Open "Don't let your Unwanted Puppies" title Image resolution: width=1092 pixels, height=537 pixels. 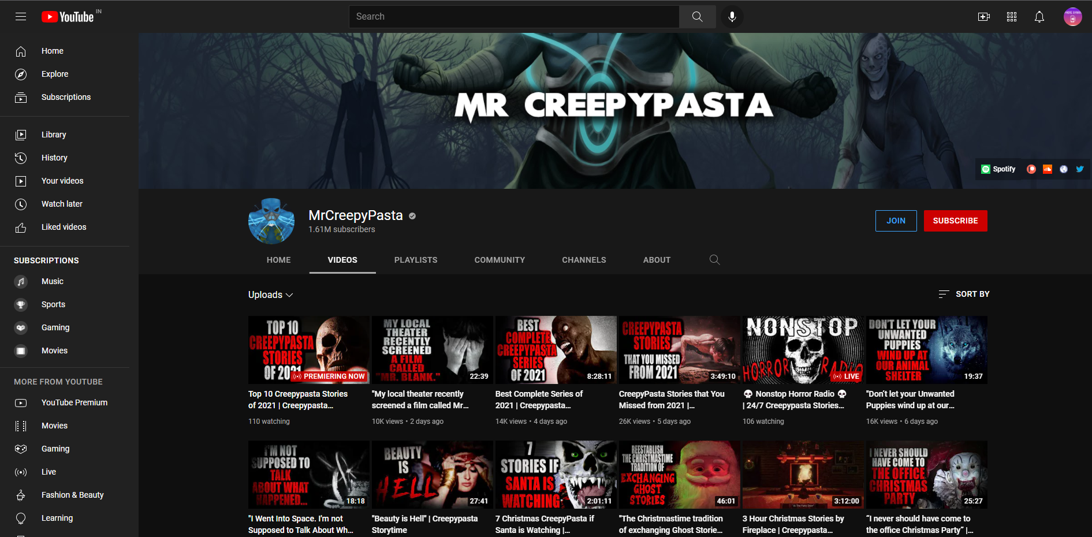point(910,400)
